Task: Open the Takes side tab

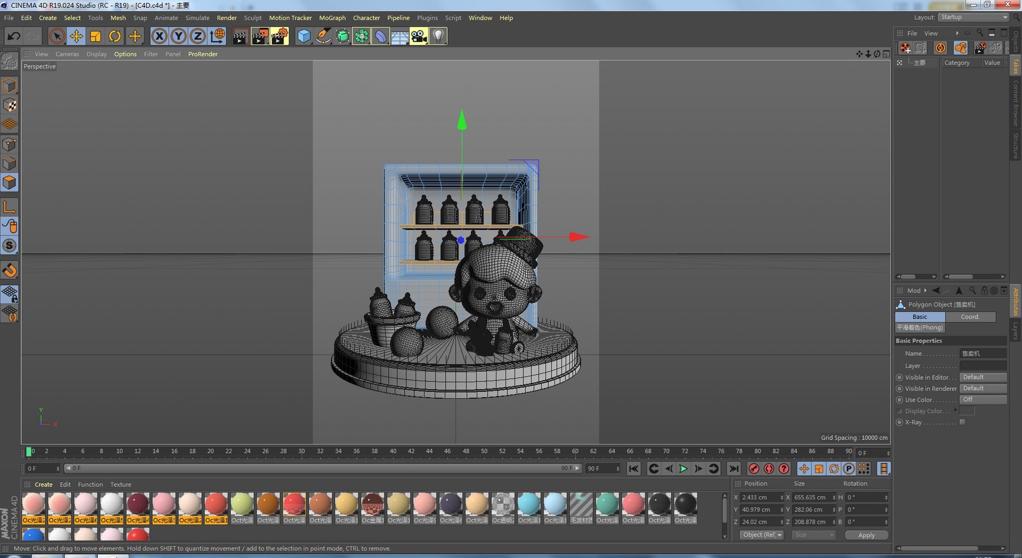Action: coord(1016,66)
